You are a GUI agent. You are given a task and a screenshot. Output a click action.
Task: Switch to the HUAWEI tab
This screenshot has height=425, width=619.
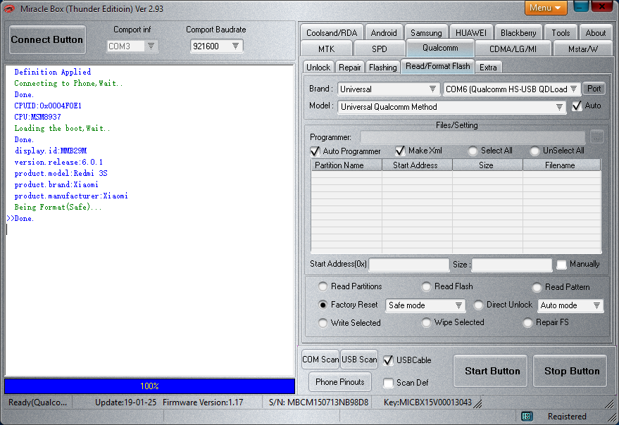click(x=471, y=33)
